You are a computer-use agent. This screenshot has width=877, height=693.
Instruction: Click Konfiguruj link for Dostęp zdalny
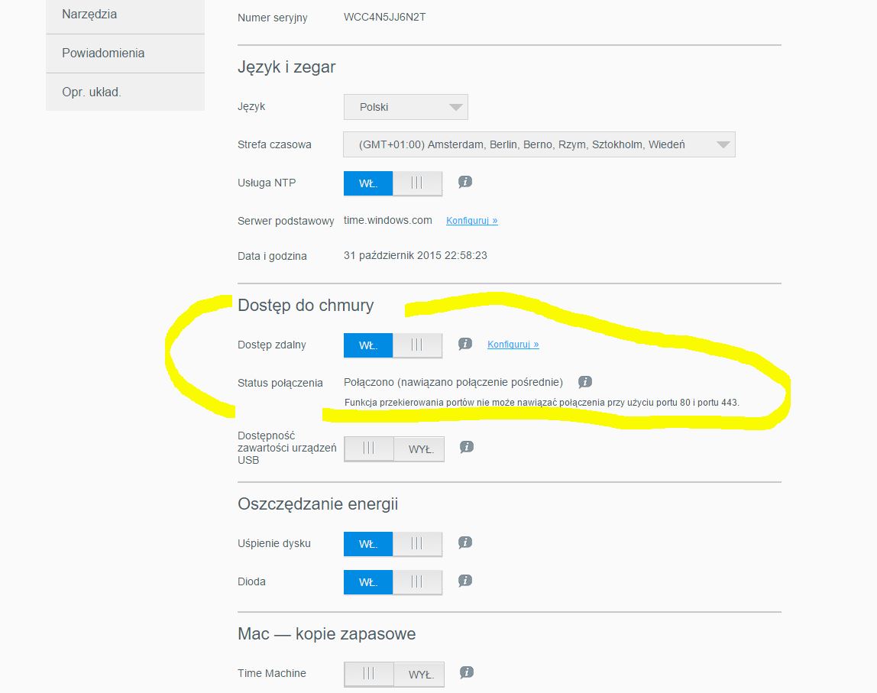tap(513, 345)
